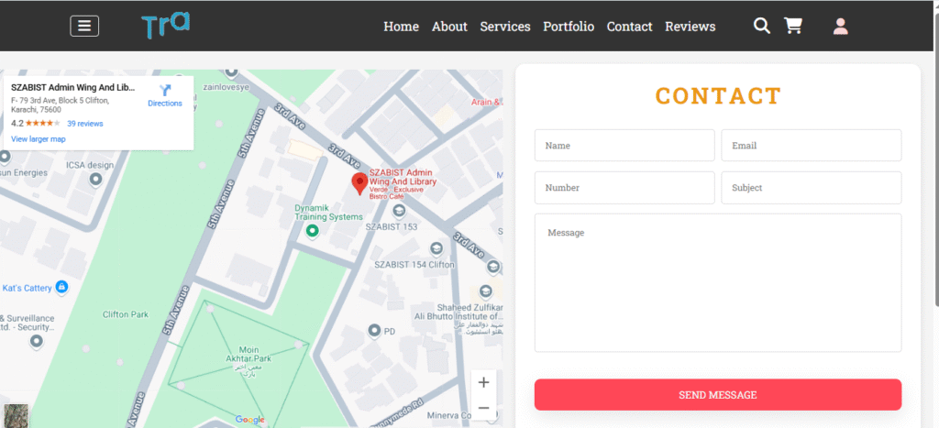939x428 pixels.
Task: Zoom out the map with minus button
Action: 484,408
